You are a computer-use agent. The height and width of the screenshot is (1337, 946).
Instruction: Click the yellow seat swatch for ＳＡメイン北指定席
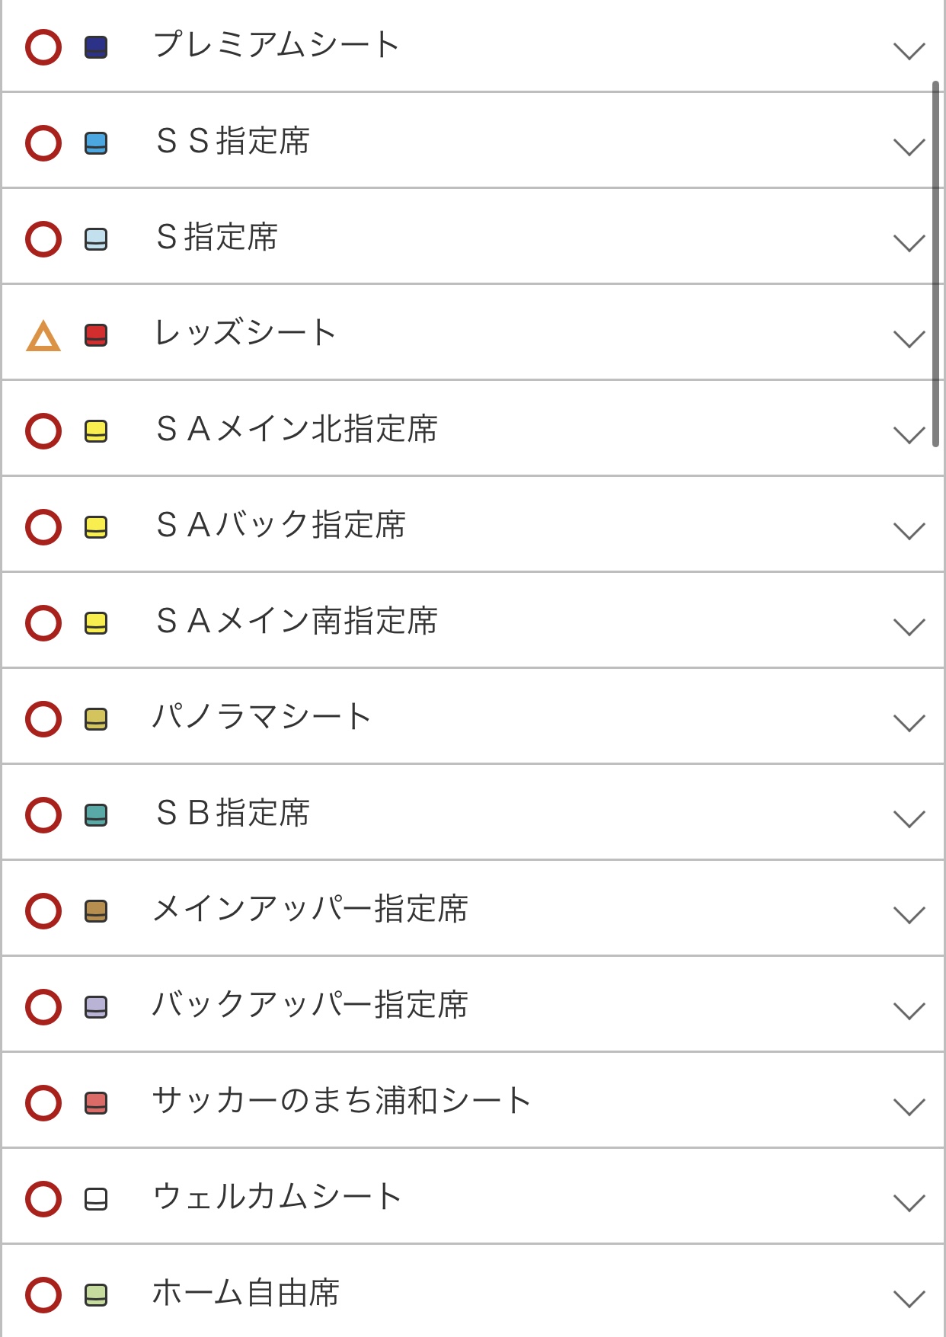[96, 431]
